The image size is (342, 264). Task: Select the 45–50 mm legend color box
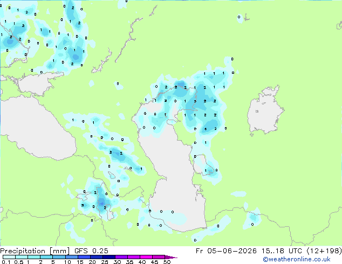click(x=159, y=257)
